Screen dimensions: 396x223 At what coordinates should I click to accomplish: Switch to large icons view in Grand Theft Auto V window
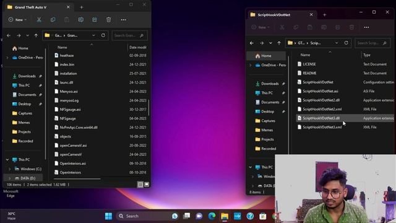147,185
